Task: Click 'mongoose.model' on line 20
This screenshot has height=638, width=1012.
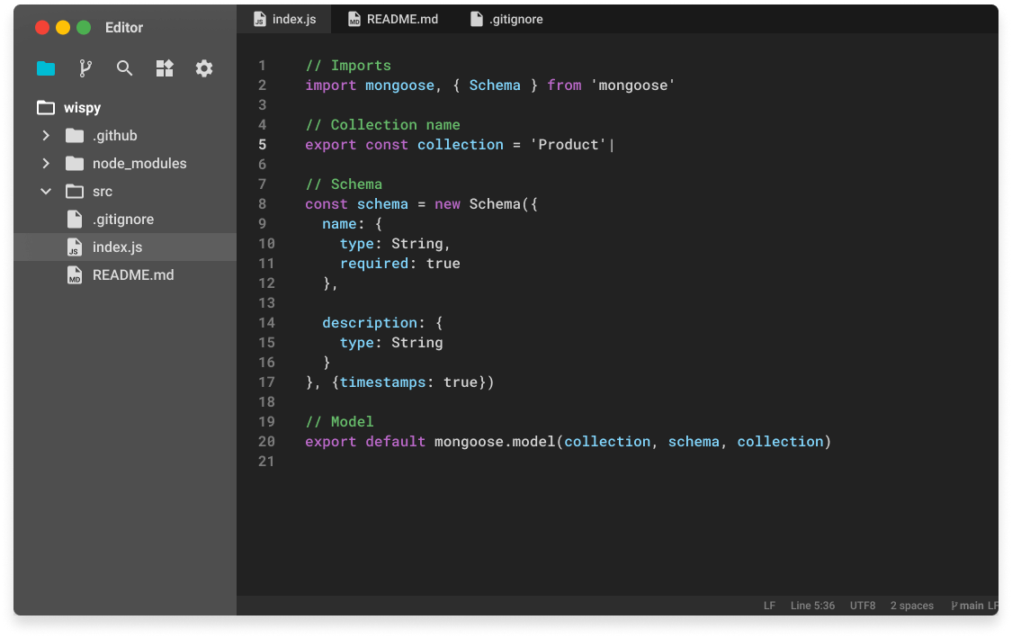Action: [495, 442]
